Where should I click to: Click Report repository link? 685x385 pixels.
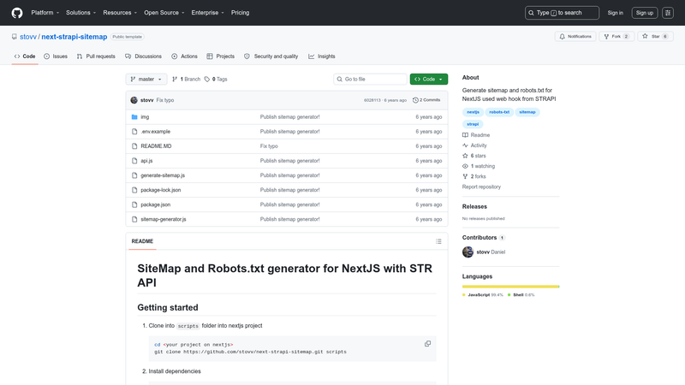click(x=481, y=187)
